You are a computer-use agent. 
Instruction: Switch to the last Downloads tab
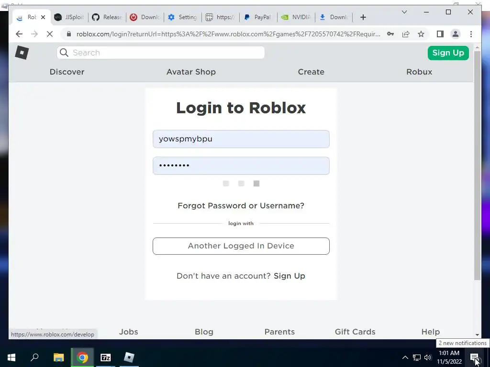click(x=334, y=17)
